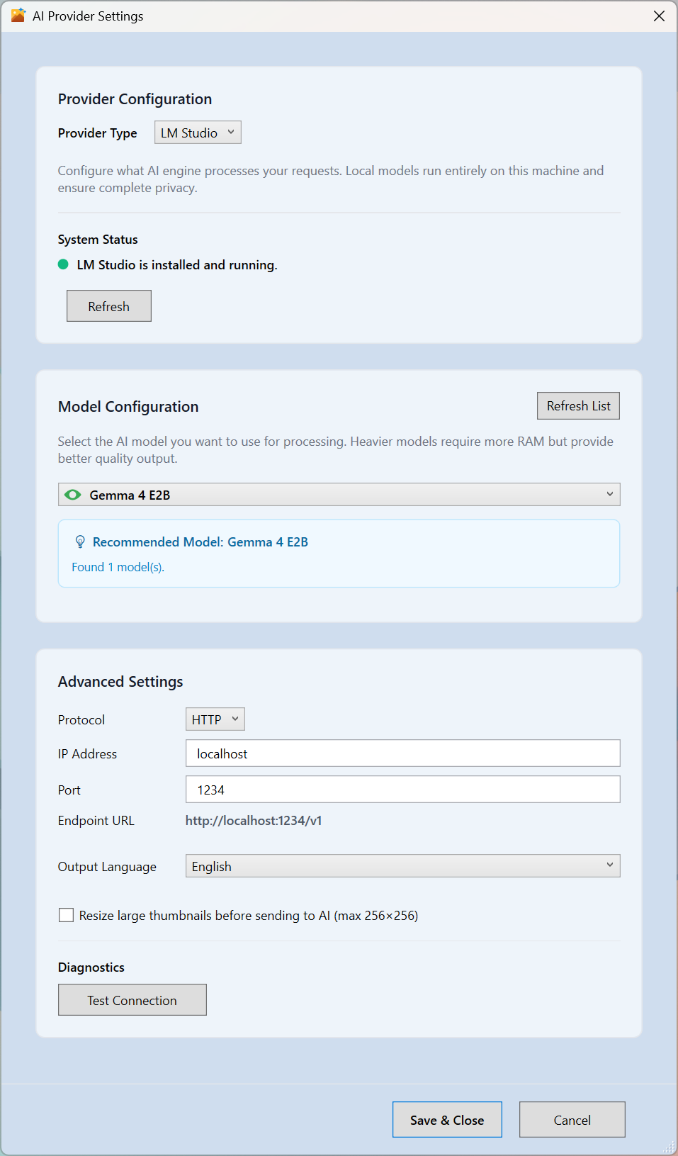The height and width of the screenshot is (1156, 678).
Task: Click into the IP Address field
Action: pos(402,753)
